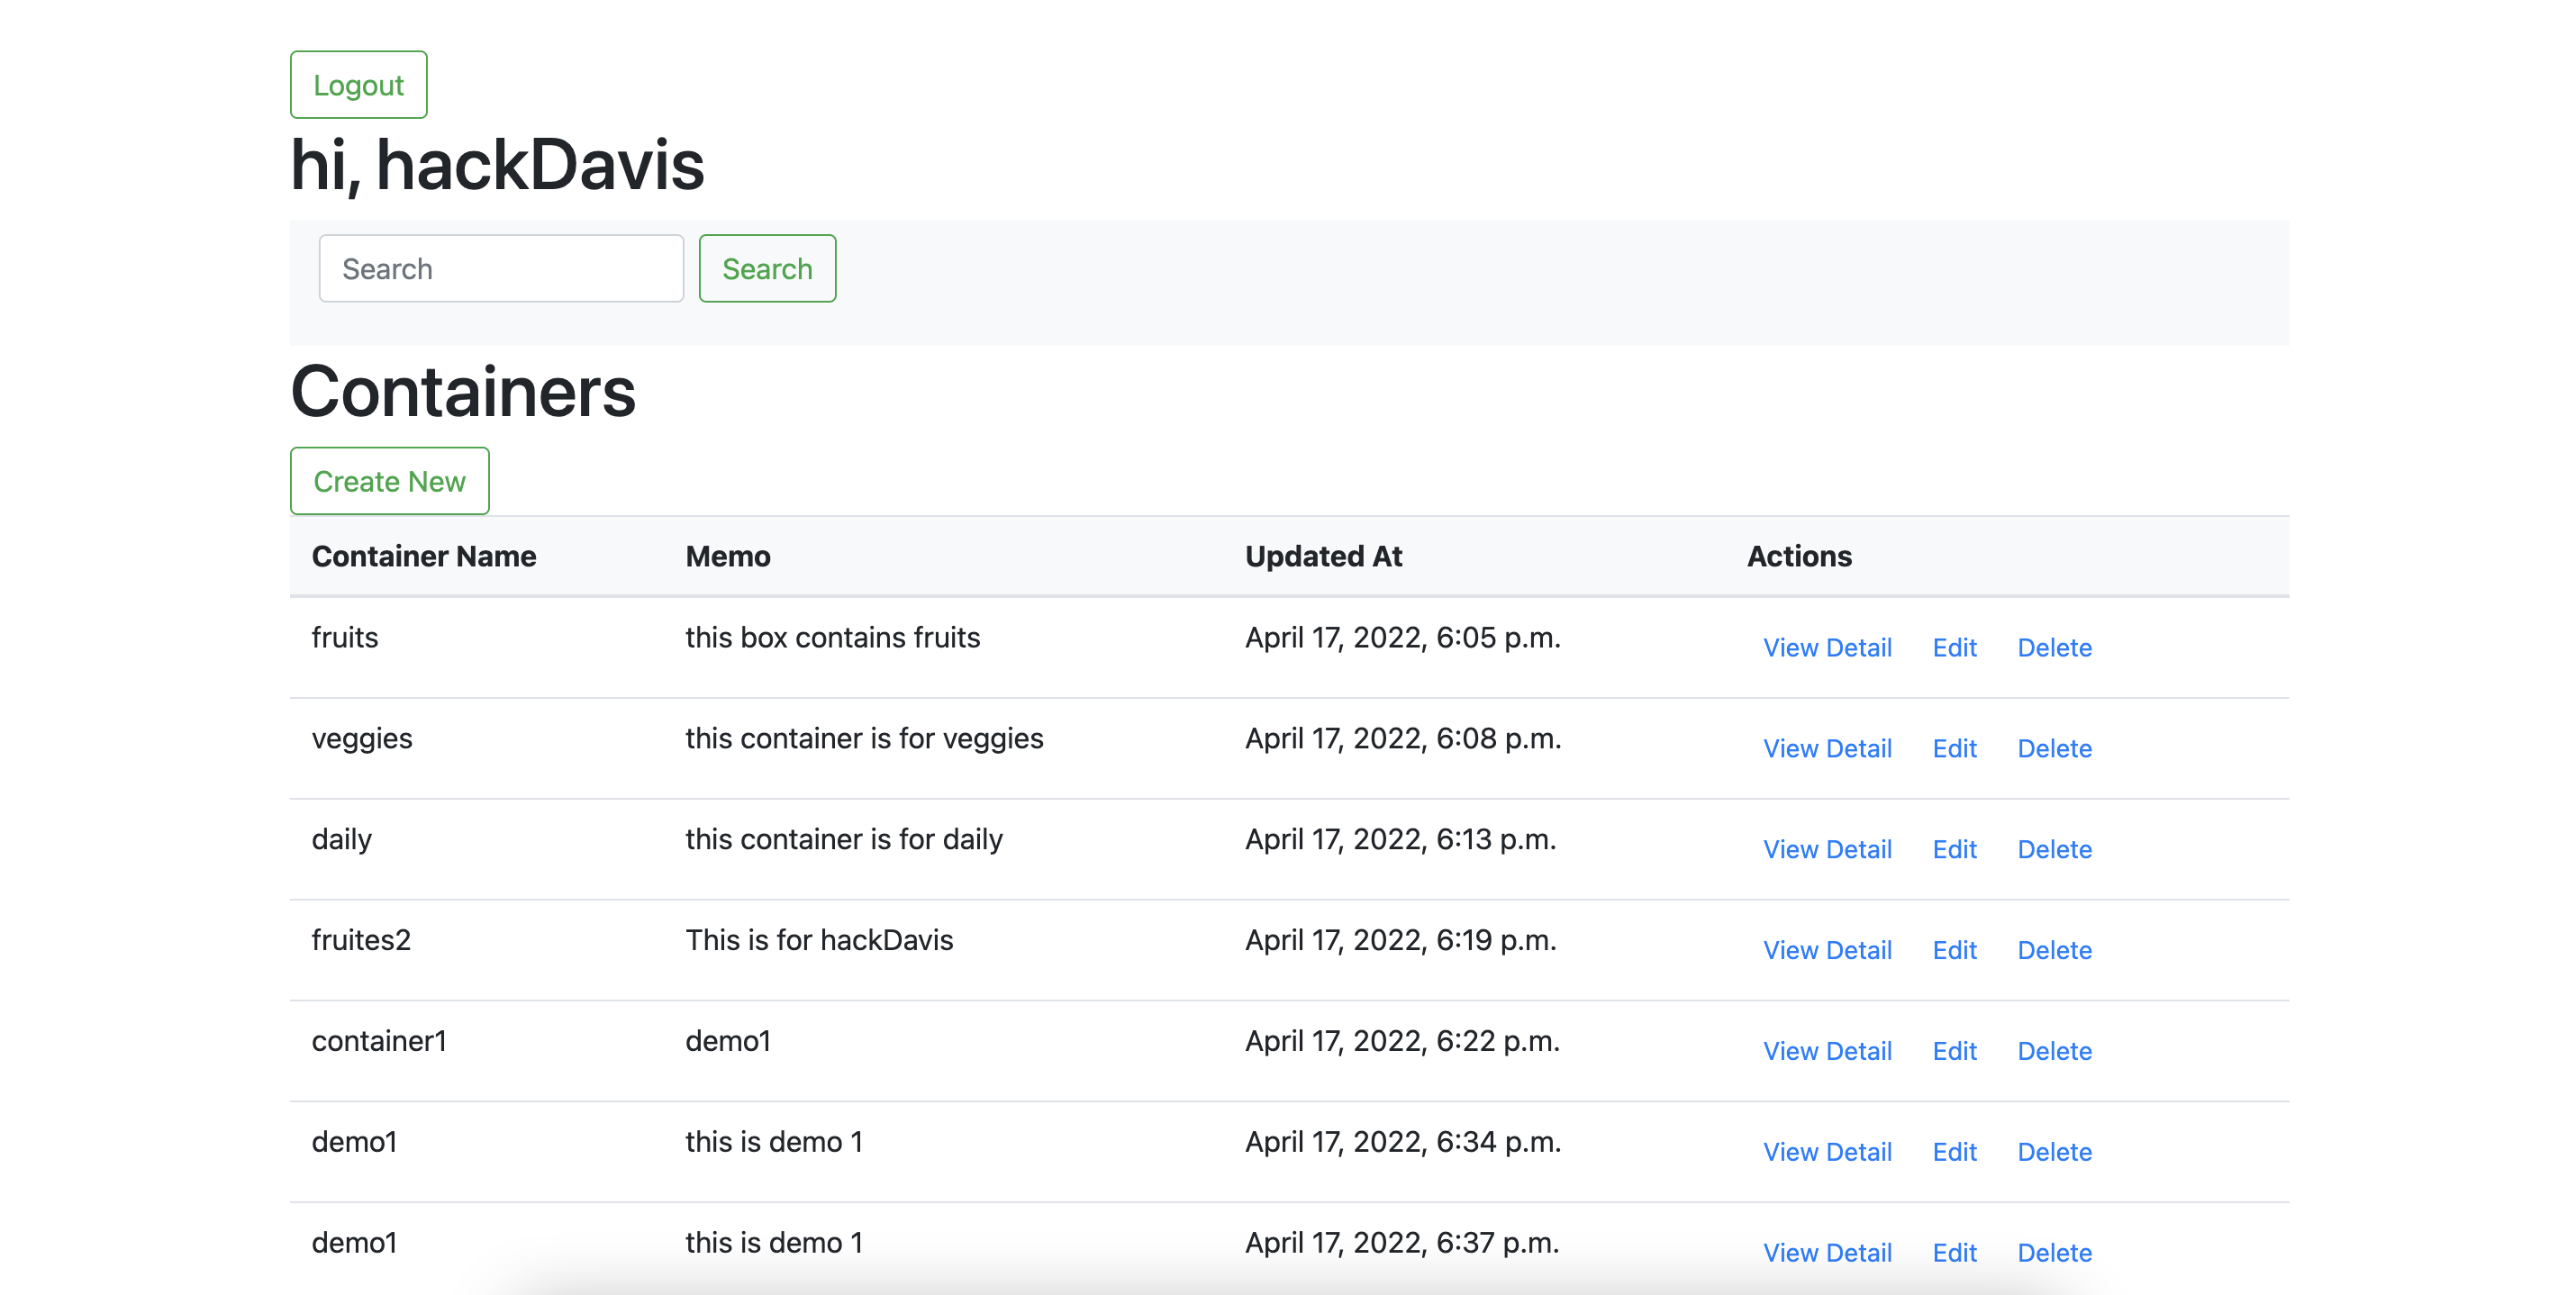Screen dimensions: 2576x1295
Task: Open View Detail for daily container
Action: coord(1826,849)
